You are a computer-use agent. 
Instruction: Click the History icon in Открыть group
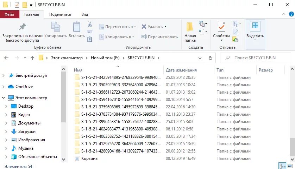click(x=235, y=39)
